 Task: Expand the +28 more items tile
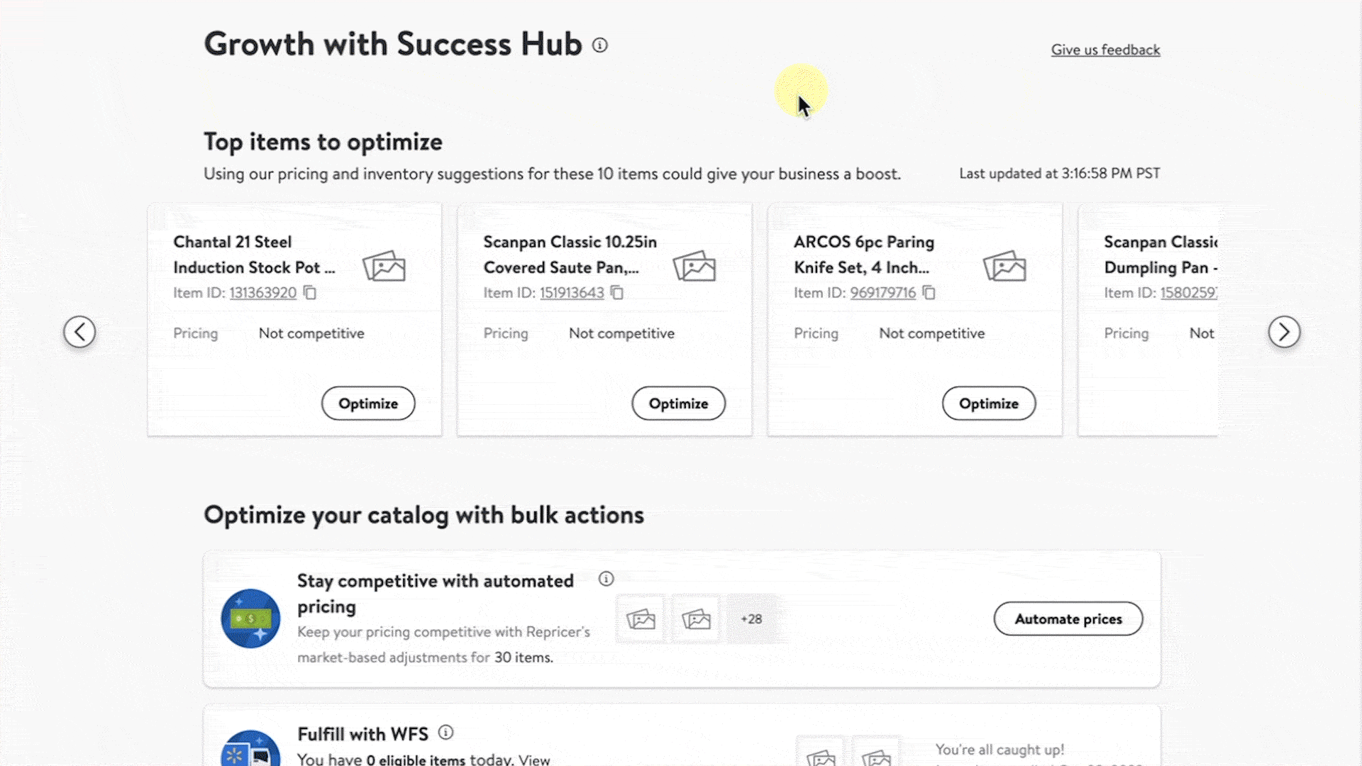point(751,619)
